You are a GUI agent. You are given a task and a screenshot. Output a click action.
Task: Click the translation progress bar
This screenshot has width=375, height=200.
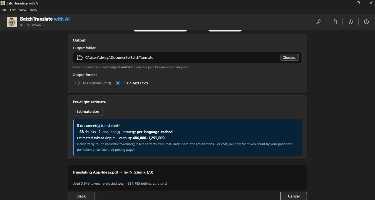(x=188, y=178)
